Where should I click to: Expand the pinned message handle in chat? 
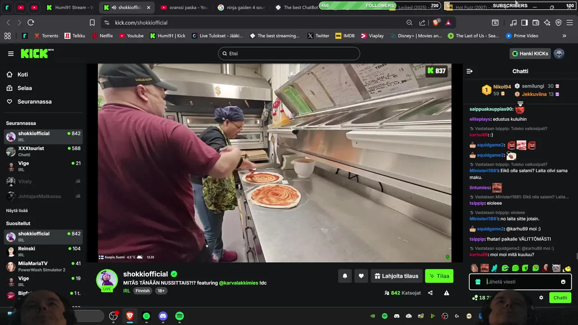[x=520, y=104]
